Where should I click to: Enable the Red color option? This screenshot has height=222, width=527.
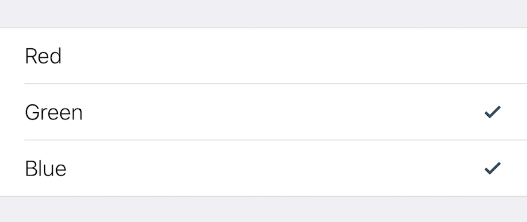263,56
